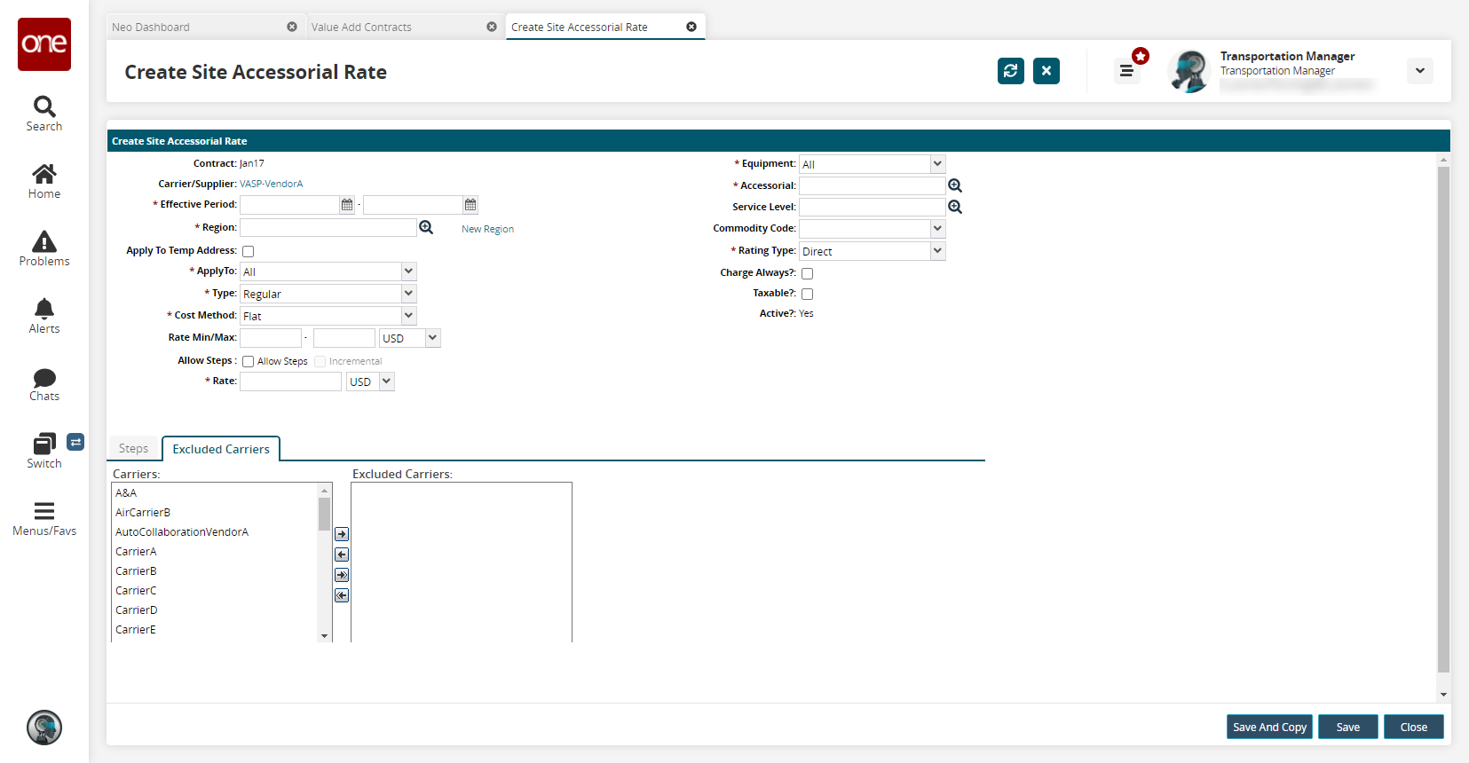Screen dimensions: 1469x763
Task: Open the Region lookup magnifier
Action: click(426, 228)
